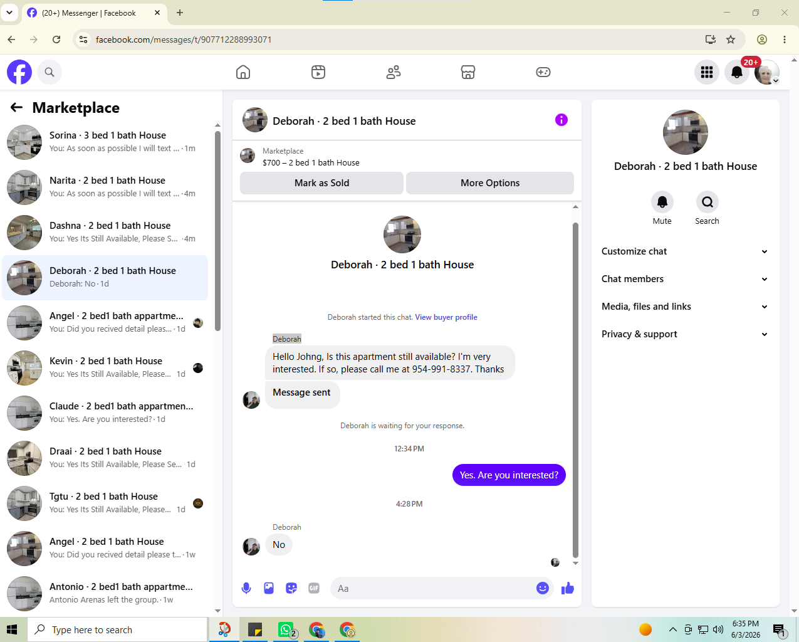Open Antonio · 2 bed1 bath apartment chat
Screen dimensions: 799x642
(x=105, y=594)
